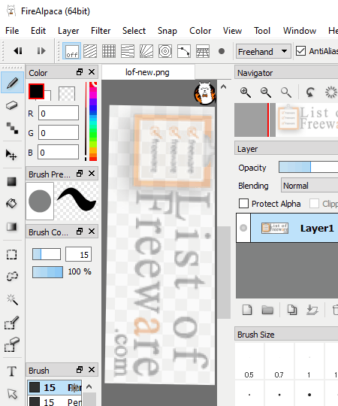Enable 3D perspective snap
Viewport: 338px width, 406px height.
(203, 51)
